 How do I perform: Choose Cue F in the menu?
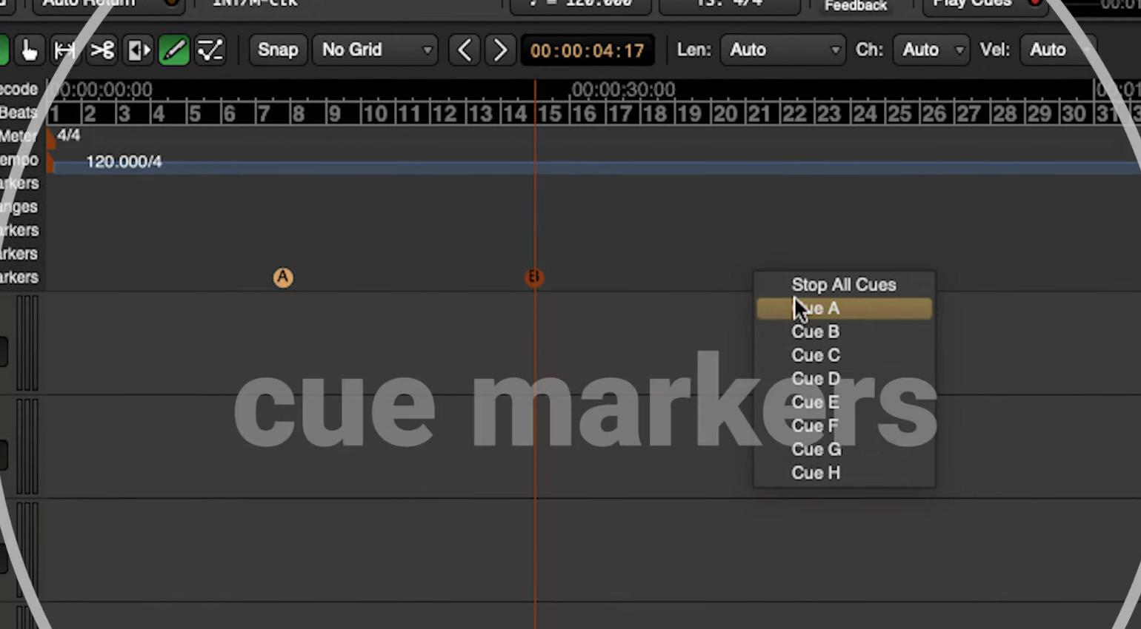pyautogui.click(x=844, y=426)
